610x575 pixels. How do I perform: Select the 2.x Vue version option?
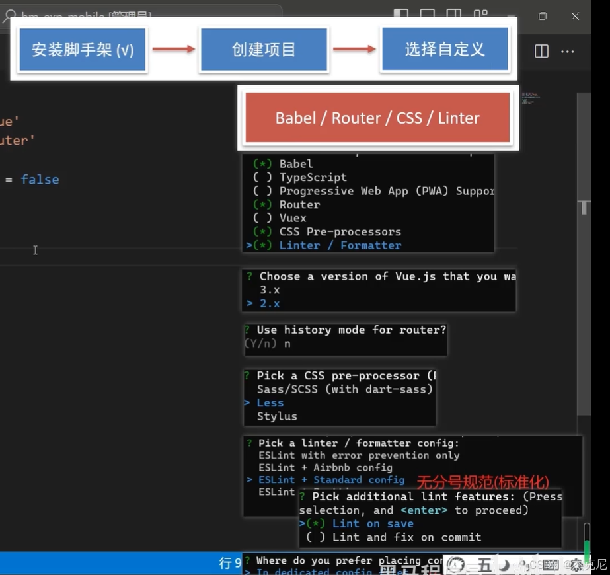pos(270,304)
